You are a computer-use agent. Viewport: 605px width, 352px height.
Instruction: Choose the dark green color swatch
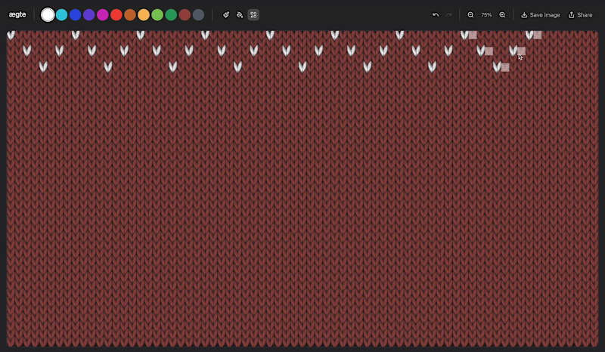[x=171, y=14]
